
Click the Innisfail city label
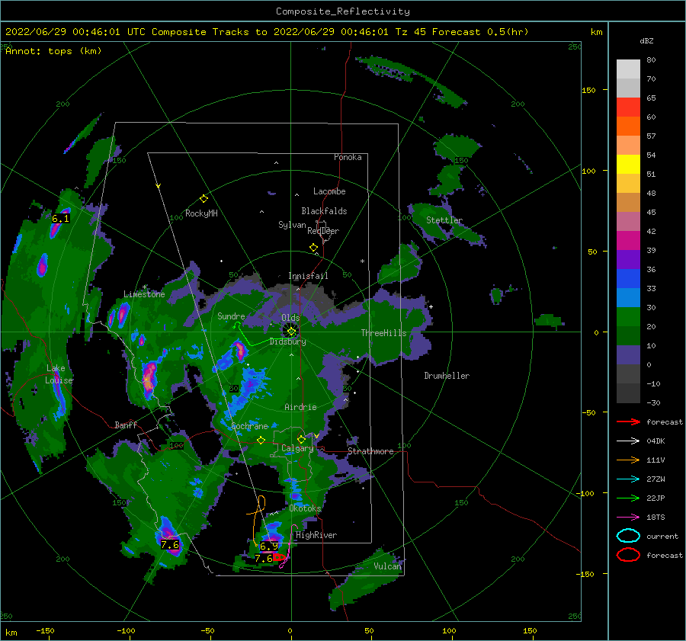point(308,276)
